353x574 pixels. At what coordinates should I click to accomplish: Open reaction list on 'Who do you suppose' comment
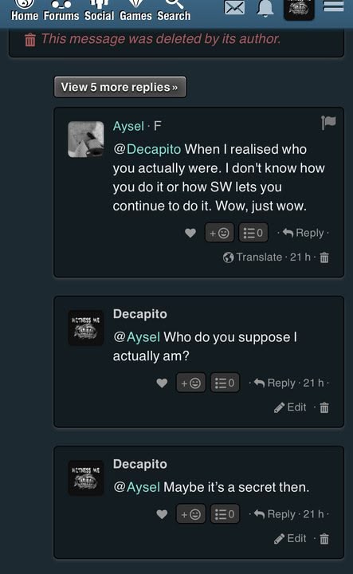pyautogui.click(x=225, y=383)
